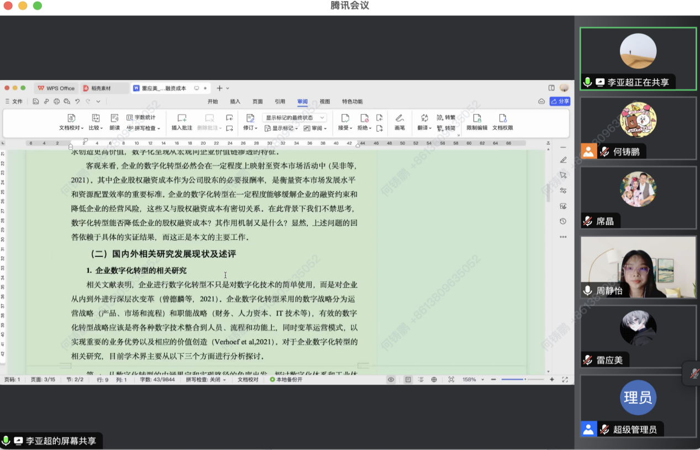Select the 朗读 read-aloud tool

tap(114, 122)
